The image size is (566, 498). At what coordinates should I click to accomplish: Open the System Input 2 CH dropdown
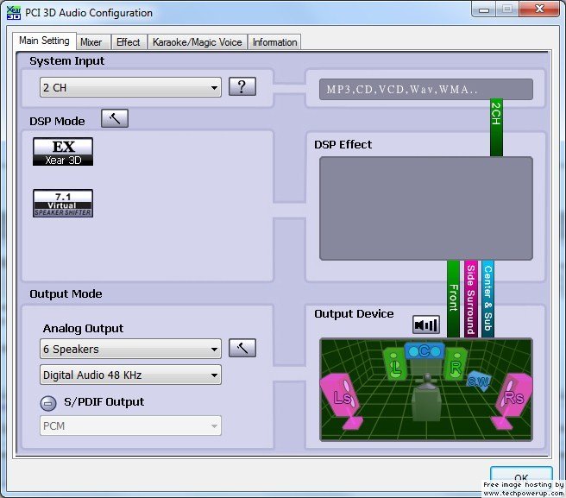(130, 87)
